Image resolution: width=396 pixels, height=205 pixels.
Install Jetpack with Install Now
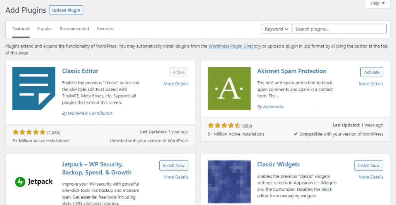[x=174, y=166]
